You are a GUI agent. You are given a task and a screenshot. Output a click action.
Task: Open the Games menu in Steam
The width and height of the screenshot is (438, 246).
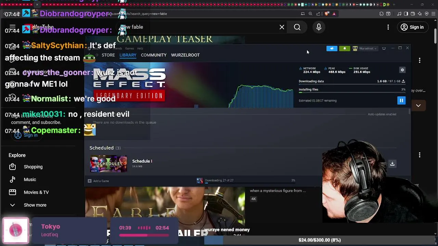(129, 49)
